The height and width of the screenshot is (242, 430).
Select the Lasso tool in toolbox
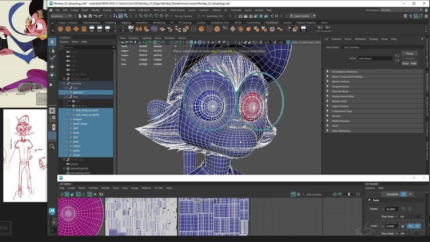[x=52, y=51]
